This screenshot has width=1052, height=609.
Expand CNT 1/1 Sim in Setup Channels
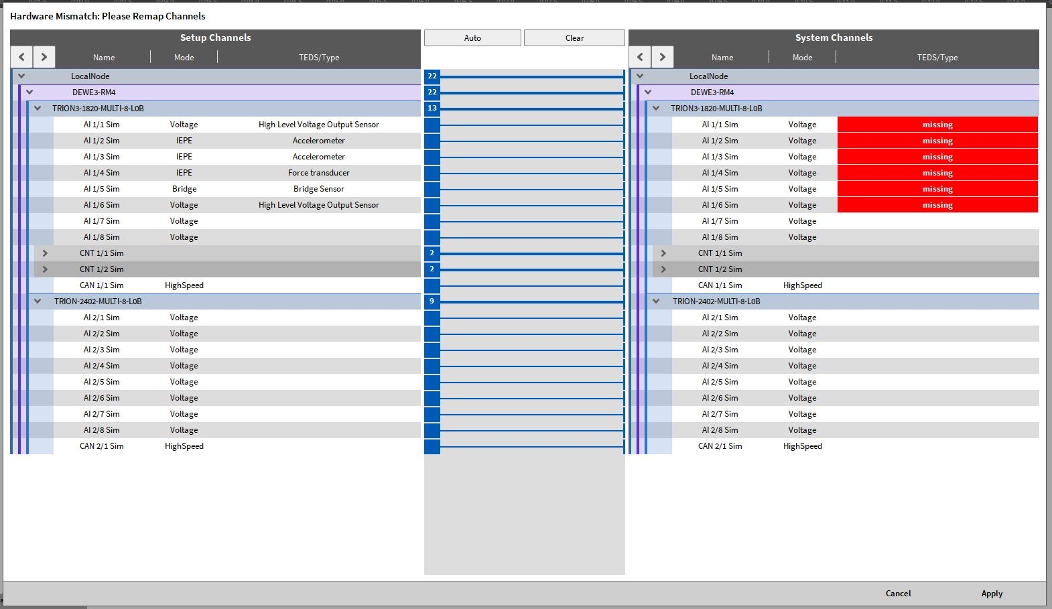45,253
